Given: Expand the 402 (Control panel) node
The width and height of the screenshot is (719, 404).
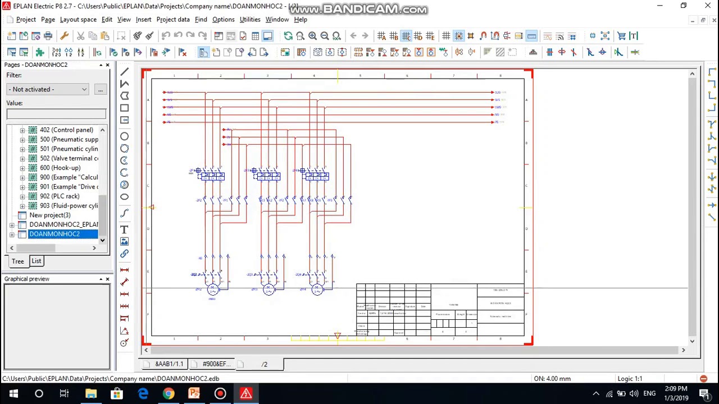Looking at the screenshot, I should pos(22,130).
